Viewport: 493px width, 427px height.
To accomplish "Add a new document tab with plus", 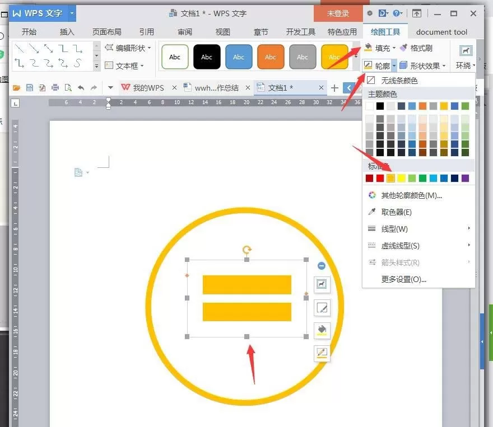I will pyautogui.click(x=334, y=88).
